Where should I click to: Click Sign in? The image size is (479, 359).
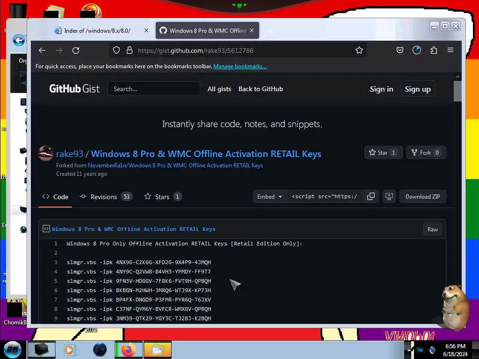click(x=381, y=89)
